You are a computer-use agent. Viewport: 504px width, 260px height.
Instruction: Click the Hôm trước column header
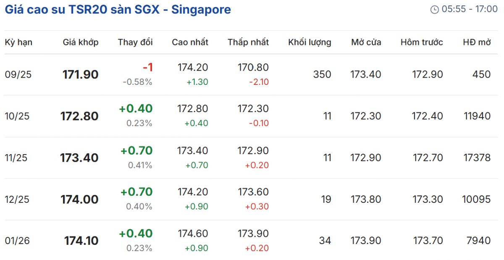(x=422, y=42)
